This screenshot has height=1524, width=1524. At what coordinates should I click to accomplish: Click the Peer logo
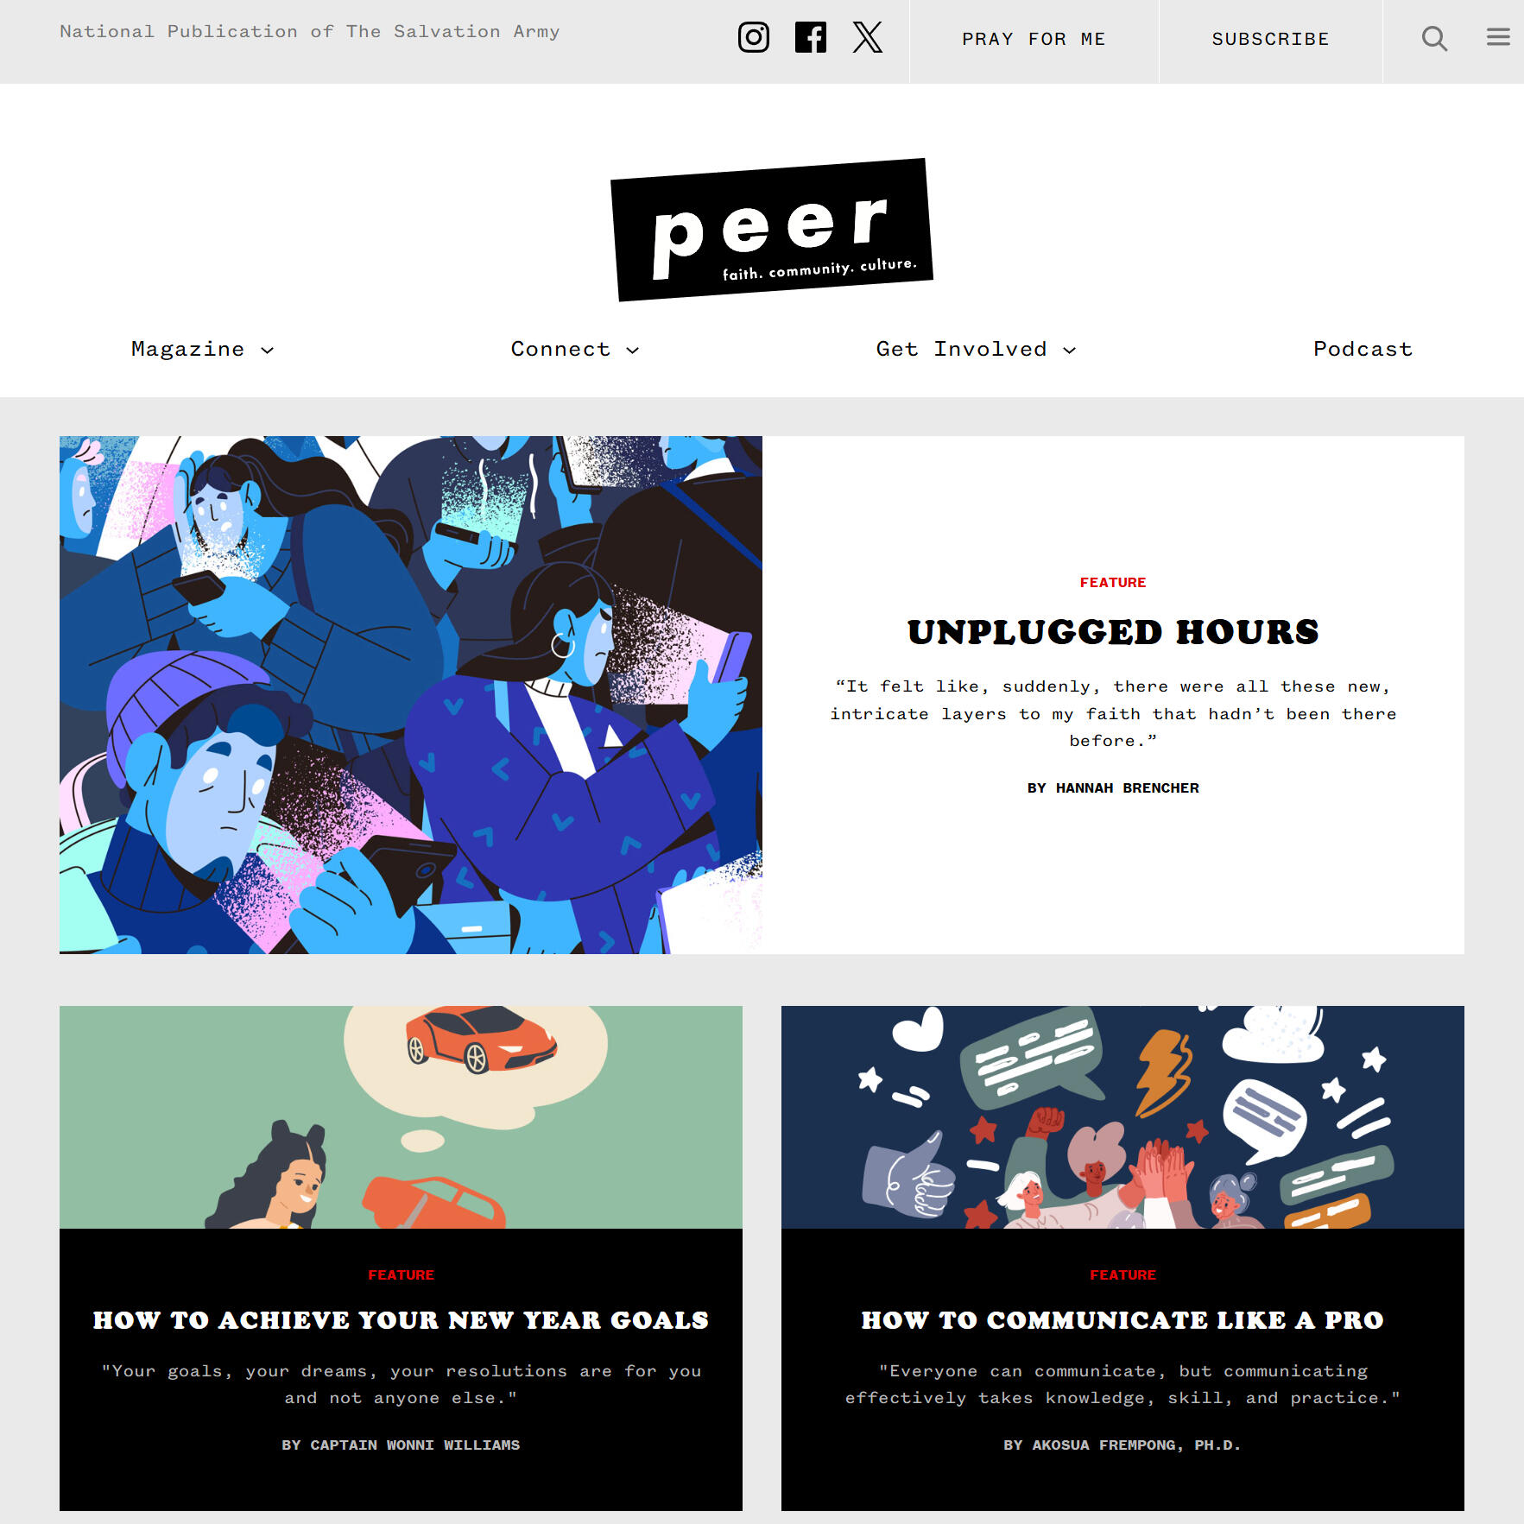coord(772,230)
